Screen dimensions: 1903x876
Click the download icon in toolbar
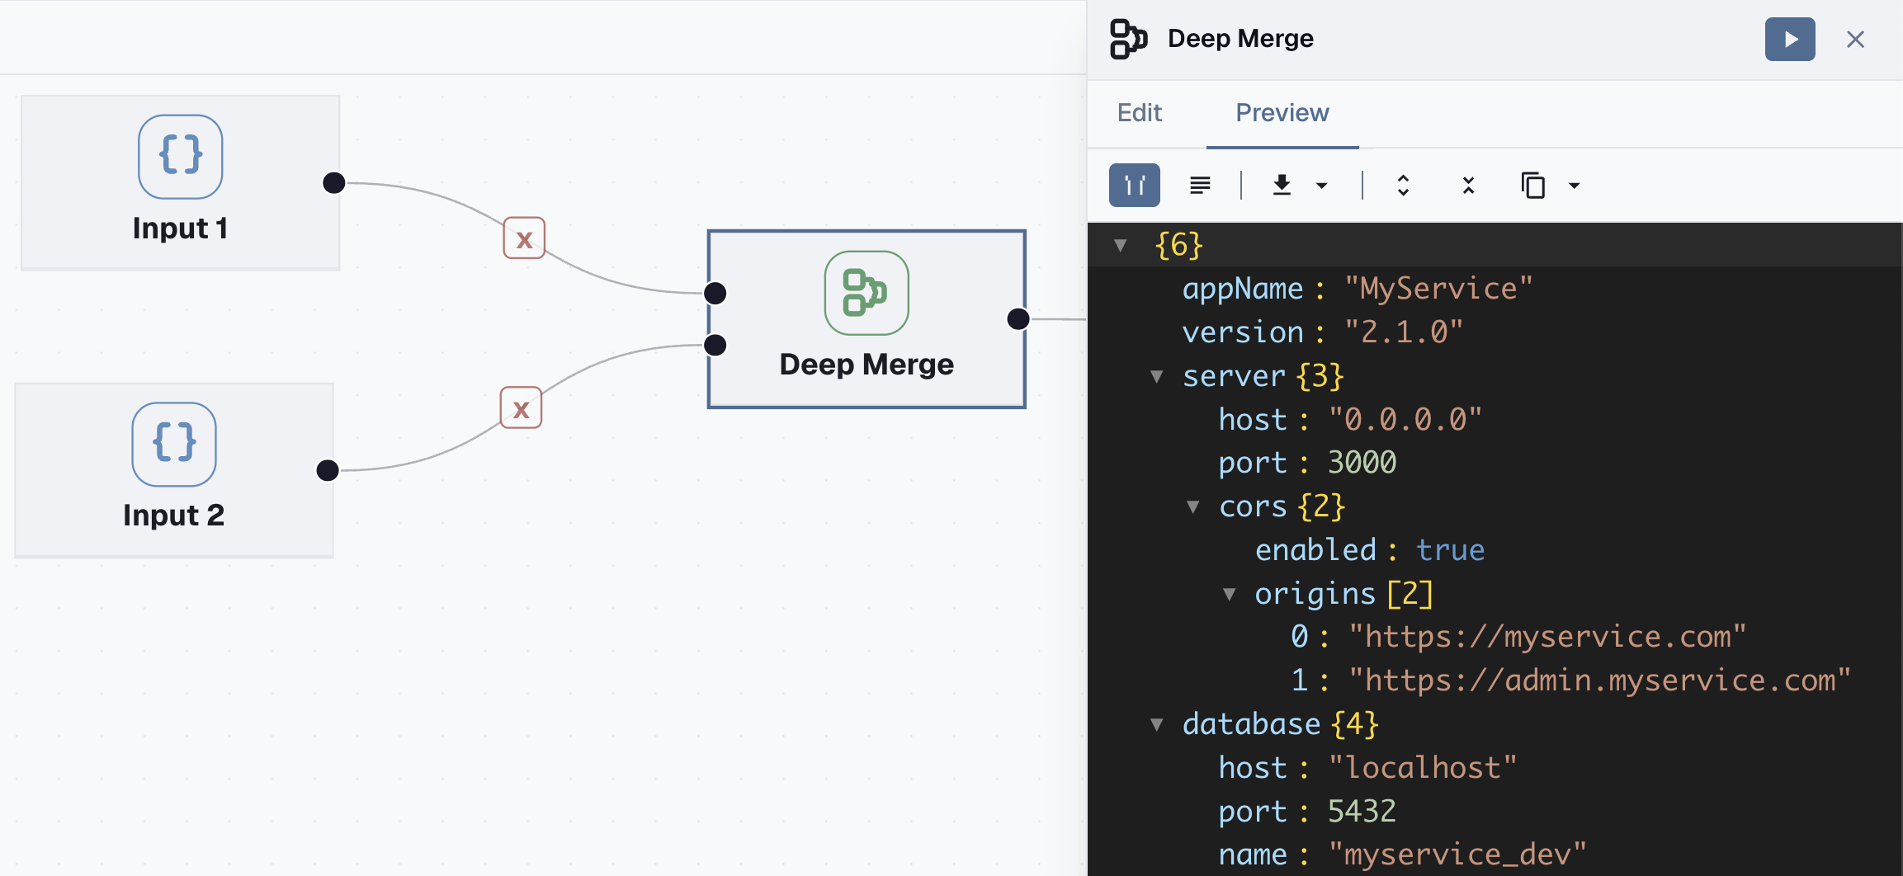click(1282, 186)
